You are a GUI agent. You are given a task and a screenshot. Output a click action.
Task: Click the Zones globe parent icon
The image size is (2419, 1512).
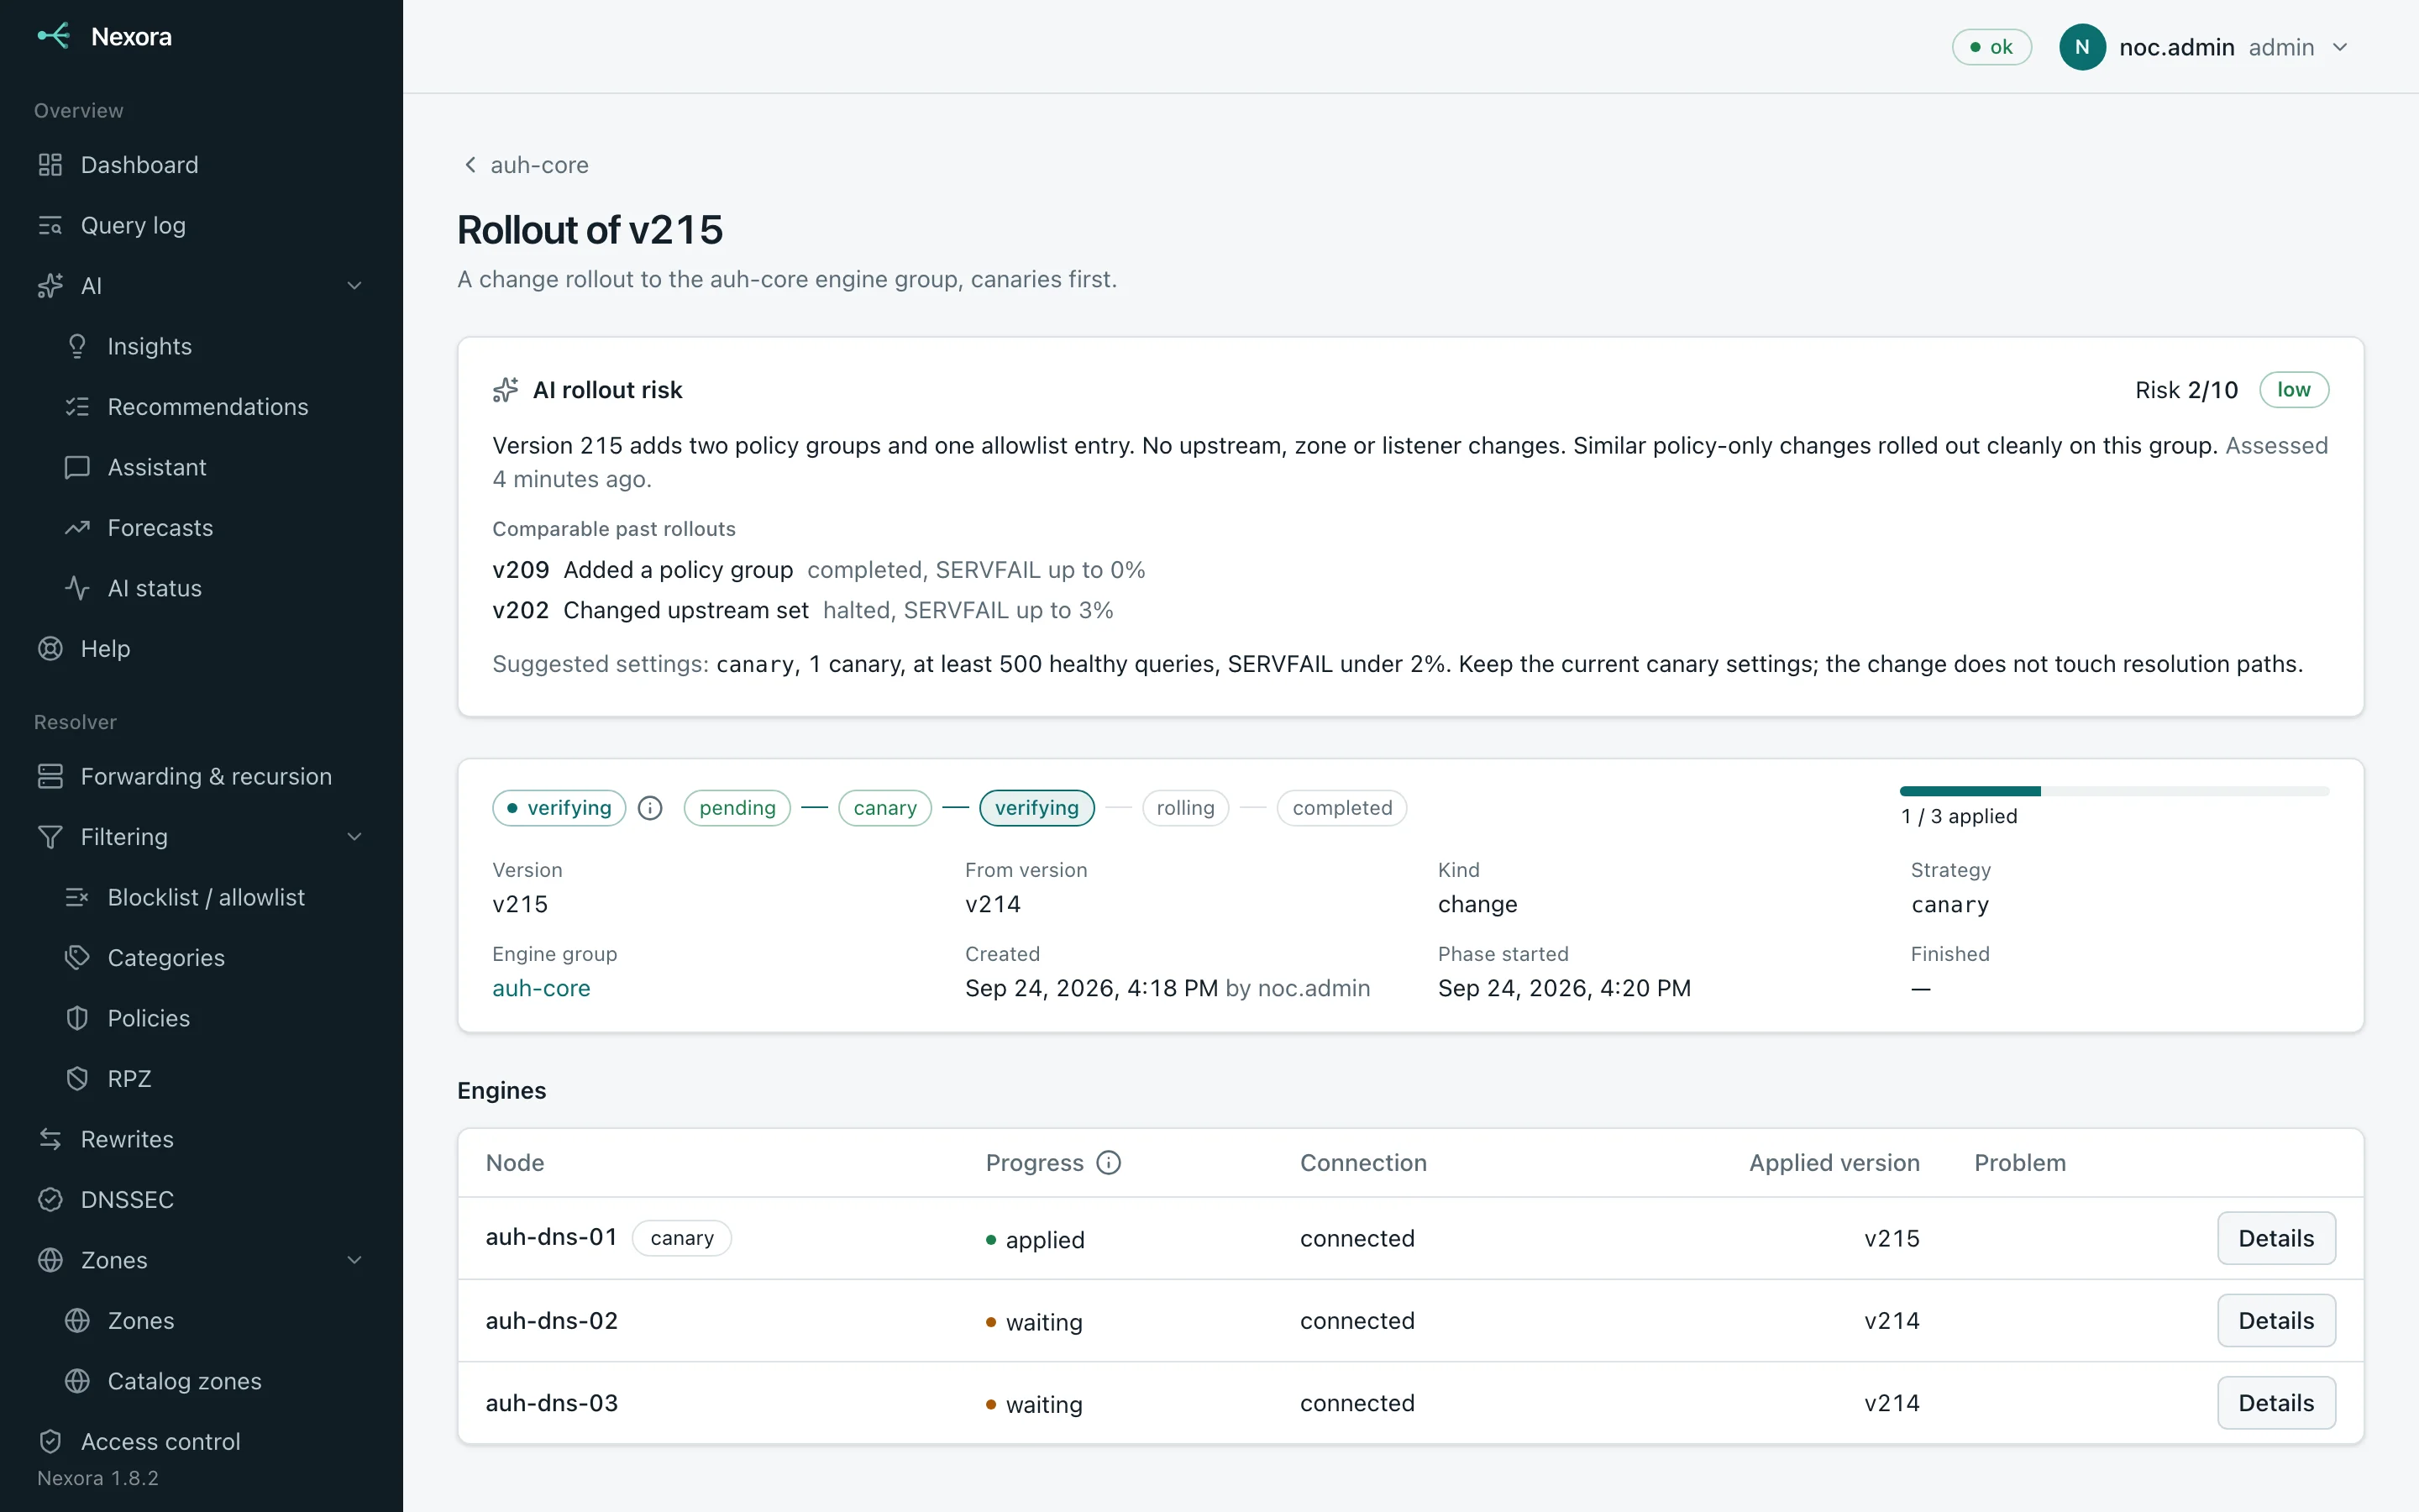click(x=50, y=1260)
